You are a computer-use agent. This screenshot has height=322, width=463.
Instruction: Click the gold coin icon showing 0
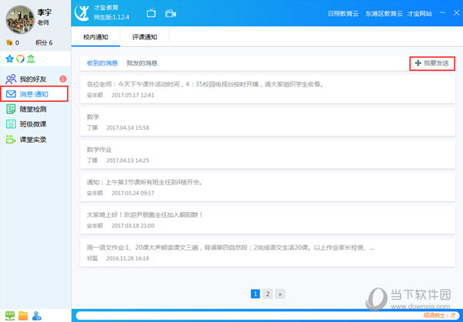click(x=9, y=42)
